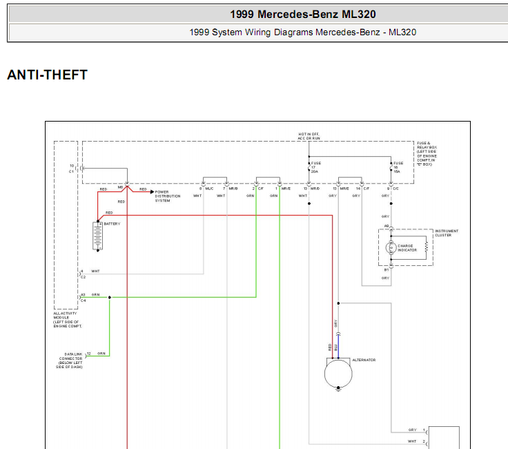The image size is (508, 449).
Task: Click the "CHARGE INDICATOR" label
Action: coord(407,248)
